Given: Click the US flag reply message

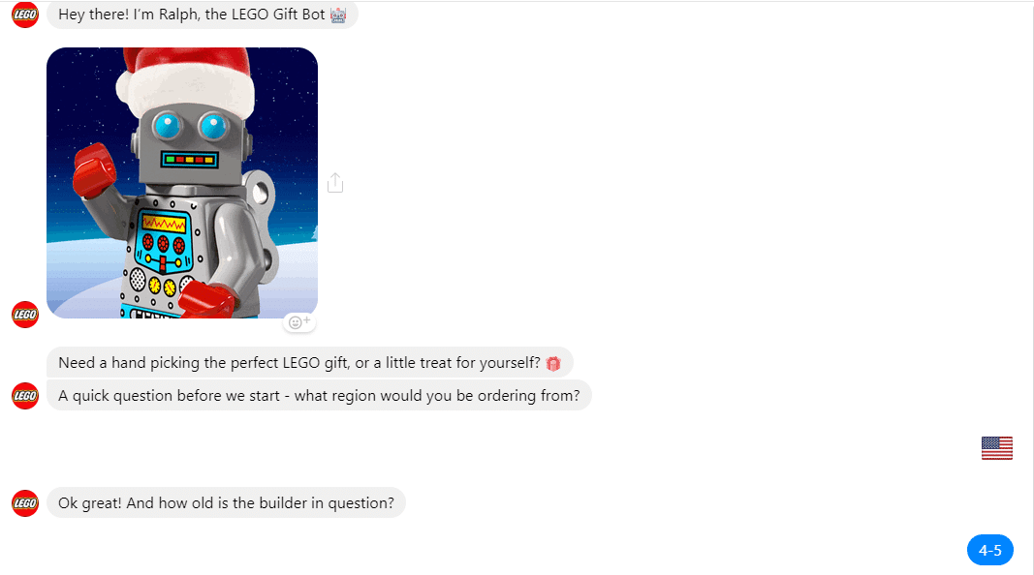Looking at the screenshot, I should pyautogui.click(x=996, y=448).
